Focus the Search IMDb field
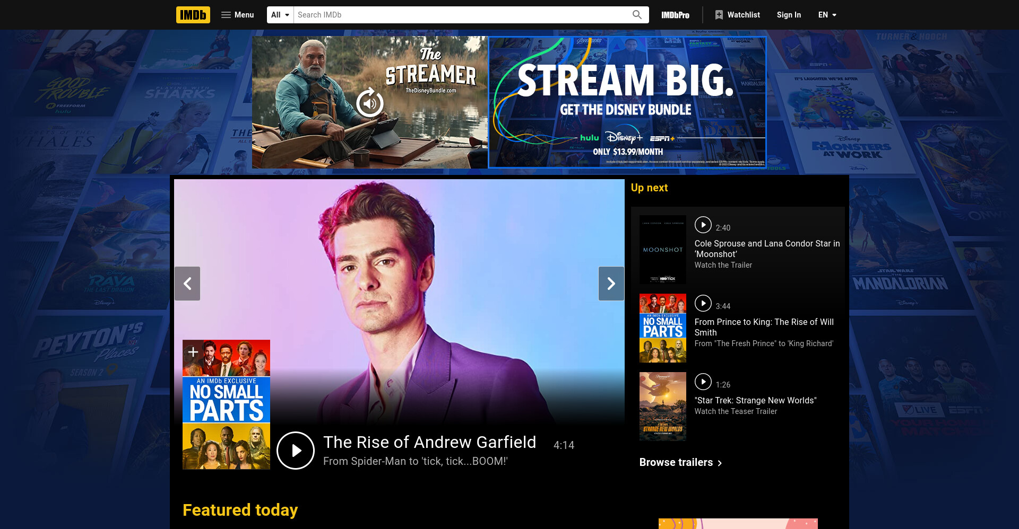1019x529 pixels. tap(460, 15)
